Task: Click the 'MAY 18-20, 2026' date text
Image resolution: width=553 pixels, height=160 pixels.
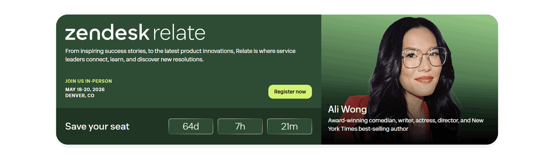Action: (x=85, y=89)
